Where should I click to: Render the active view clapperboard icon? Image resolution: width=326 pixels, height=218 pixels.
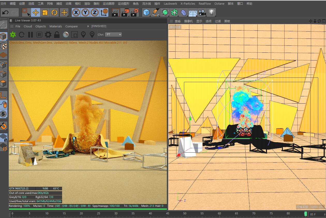tap(116, 12)
